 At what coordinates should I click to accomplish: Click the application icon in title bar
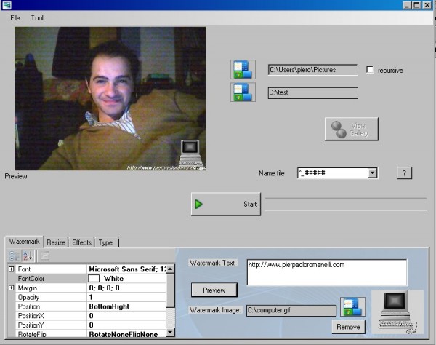tap(6, 5)
